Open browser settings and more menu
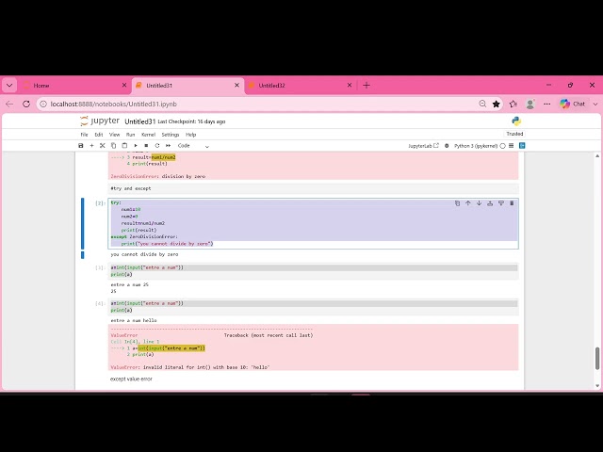 coord(546,104)
